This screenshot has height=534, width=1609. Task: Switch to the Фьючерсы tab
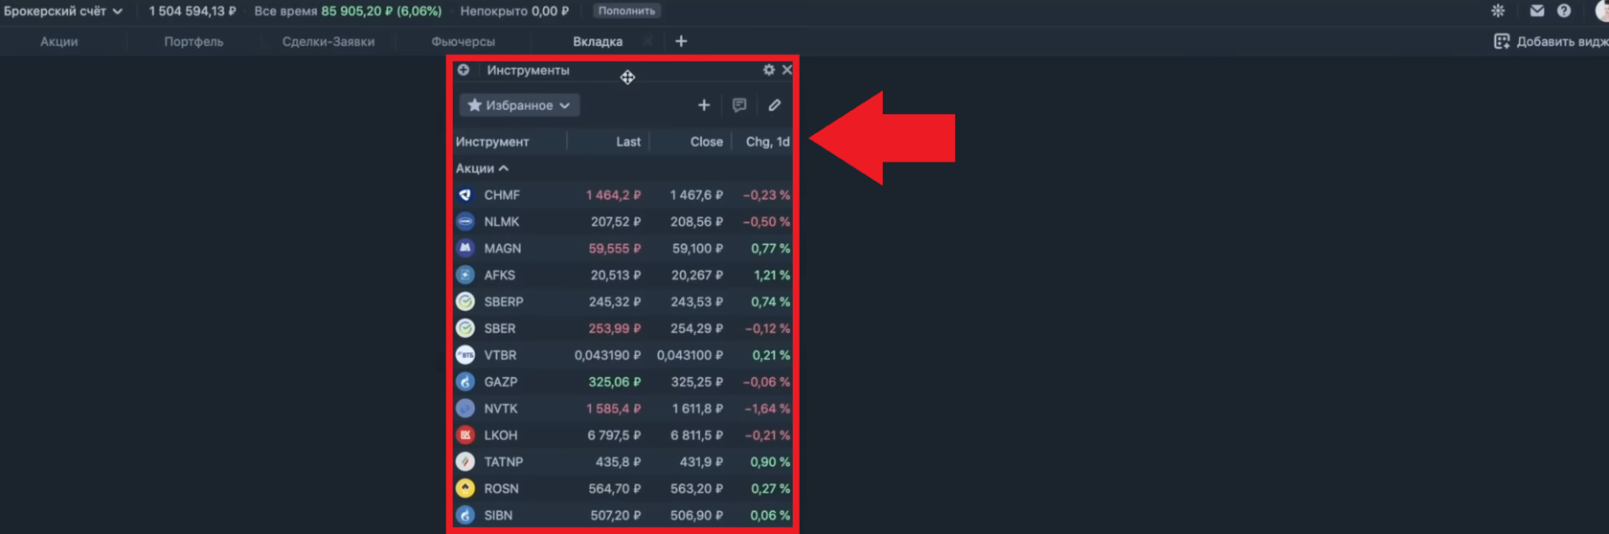(x=463, y=42)
